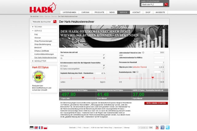Open BImSchV in the sidebar
This screenshot has height=131, width=197.
[x=38, y=48]
